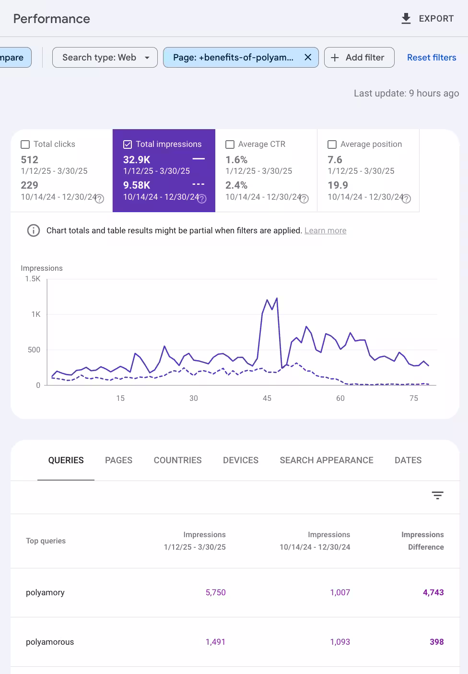Click help icon in Total impressions card
Viewport: 468px width, 674px height.
tap(202, 199)
